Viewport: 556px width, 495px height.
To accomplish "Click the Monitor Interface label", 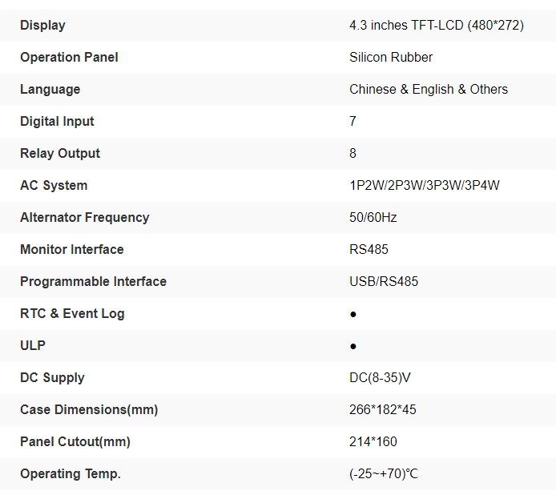I will [x=71, y=250].
